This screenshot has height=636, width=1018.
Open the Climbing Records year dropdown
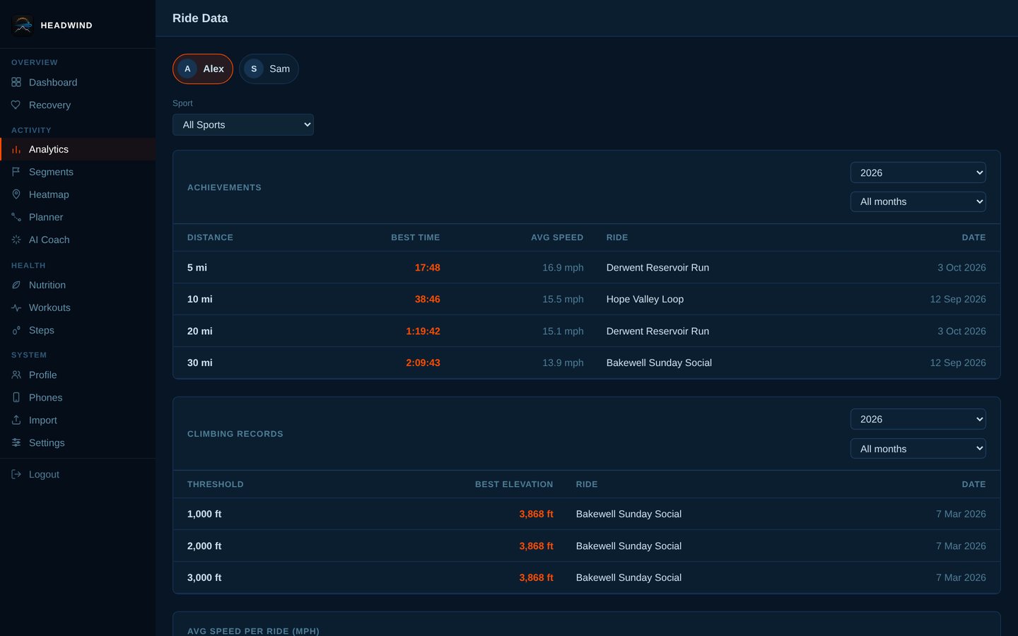pos(918,419)
